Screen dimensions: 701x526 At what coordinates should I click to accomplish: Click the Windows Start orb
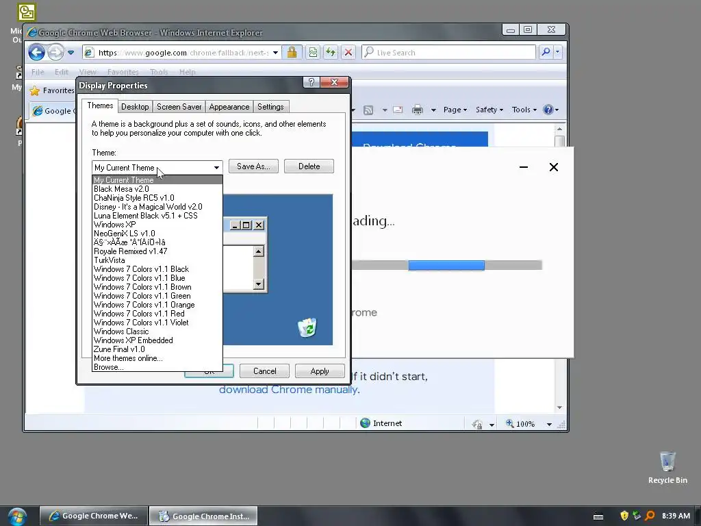[17, 516]
